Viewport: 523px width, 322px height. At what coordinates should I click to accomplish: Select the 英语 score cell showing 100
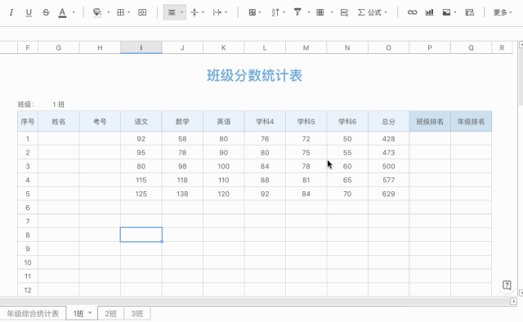(x=223, y=166)
